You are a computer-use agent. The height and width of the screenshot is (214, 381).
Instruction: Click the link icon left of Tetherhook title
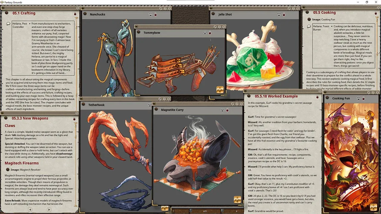pyautogui.click(x=84, y=105)
